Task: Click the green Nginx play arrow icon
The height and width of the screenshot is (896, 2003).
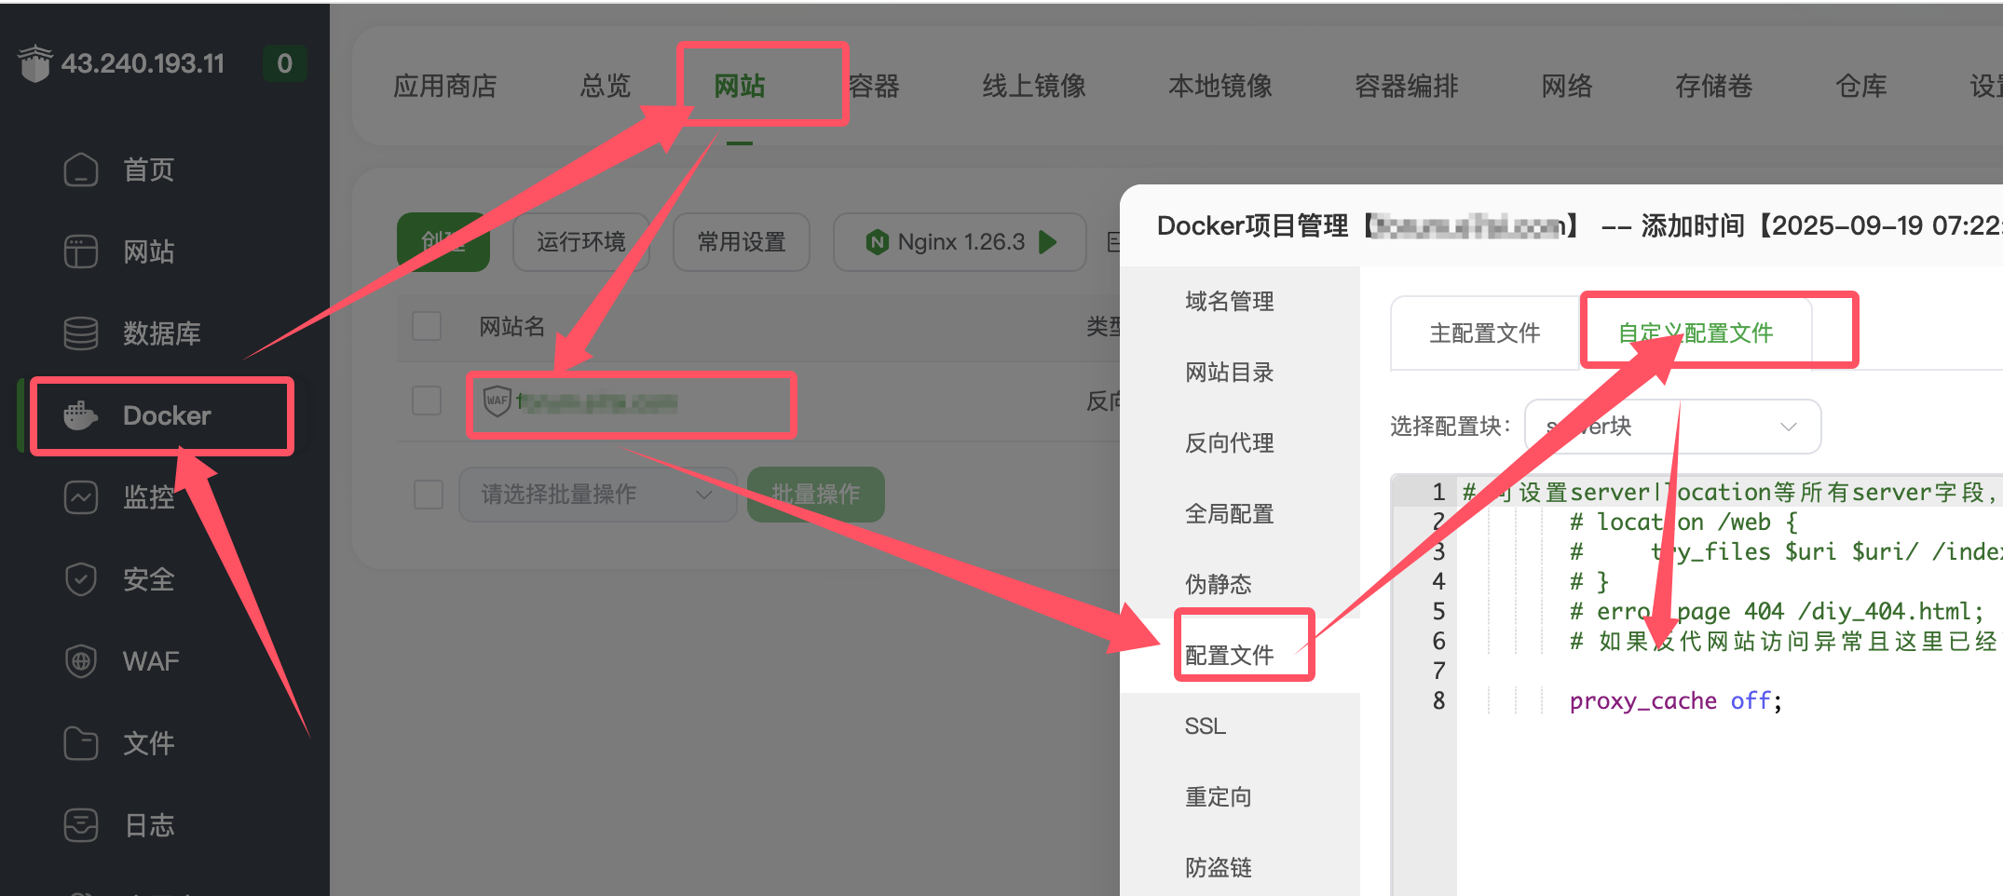Action: 1048,242
